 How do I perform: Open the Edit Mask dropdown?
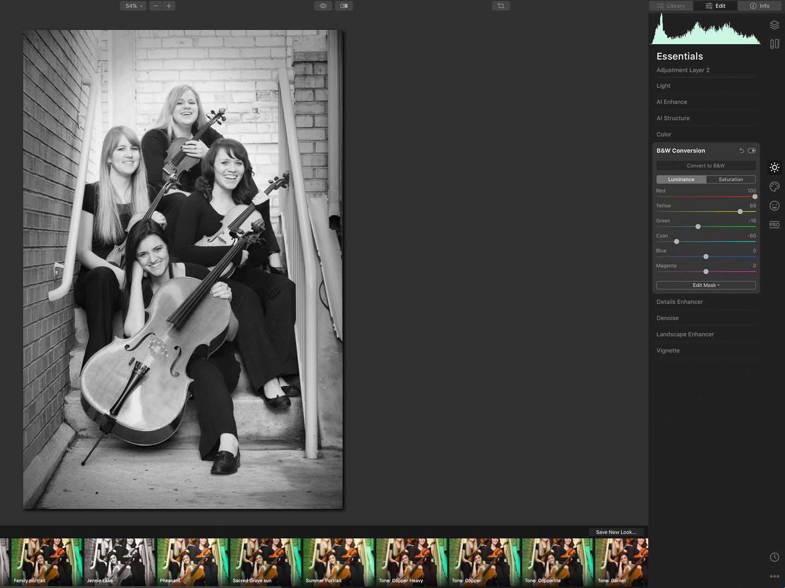706,285
